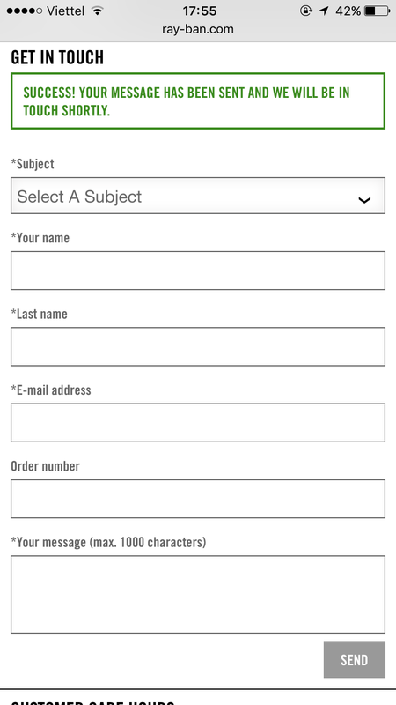Tap the Viettel carrier name
The height and width of the screenshot is (705, 396).
click(65, 11)
